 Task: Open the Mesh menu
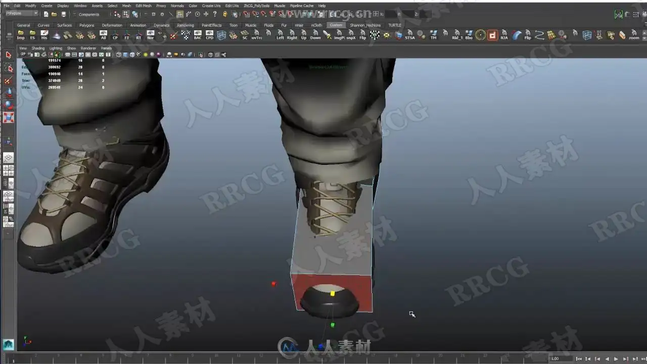coord(126,6)
